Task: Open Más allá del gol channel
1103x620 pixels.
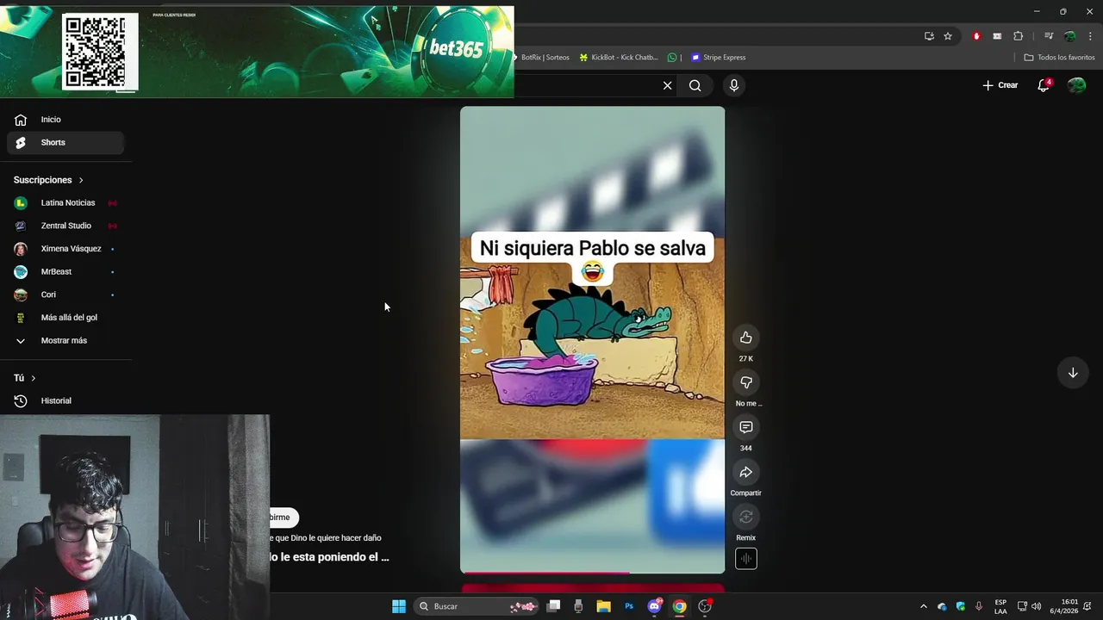Action: tap(65, 318)
